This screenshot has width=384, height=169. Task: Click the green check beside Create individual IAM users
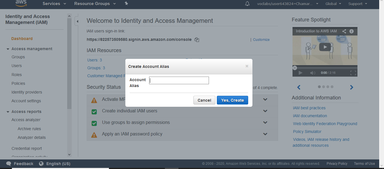pyautogui.click(x=94, y=112)
